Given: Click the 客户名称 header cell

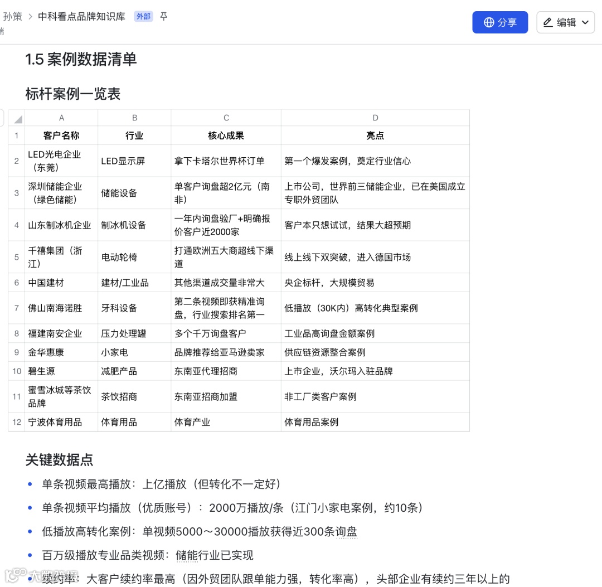Looking at the screenshot, I should (x=61, y=135).
